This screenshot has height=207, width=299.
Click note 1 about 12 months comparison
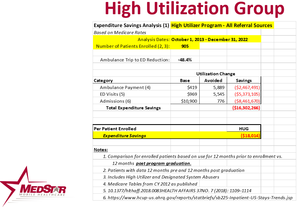[193, 157]
